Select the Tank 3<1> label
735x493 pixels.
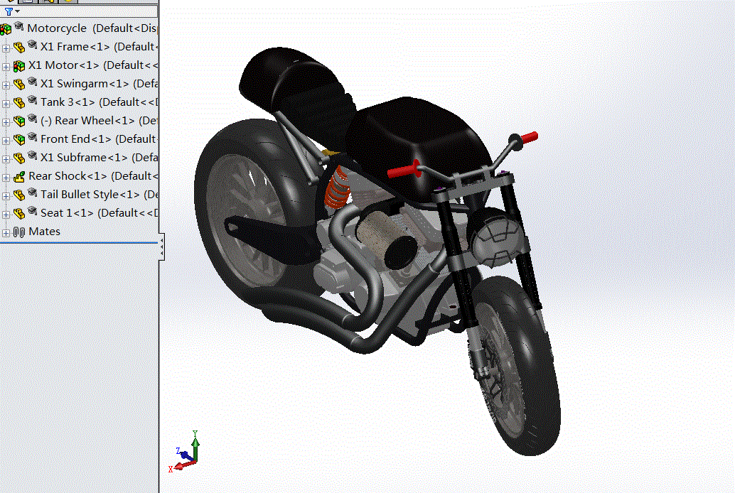click(x=68, y=102)
